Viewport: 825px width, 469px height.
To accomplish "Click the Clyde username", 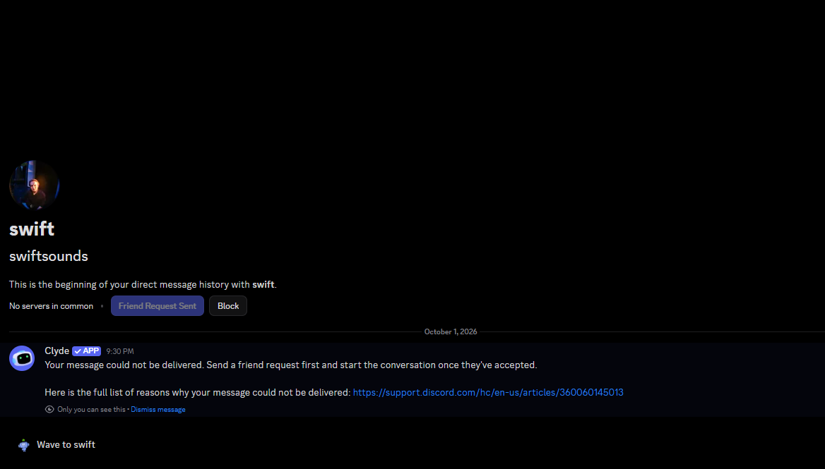I will point(57,351).
